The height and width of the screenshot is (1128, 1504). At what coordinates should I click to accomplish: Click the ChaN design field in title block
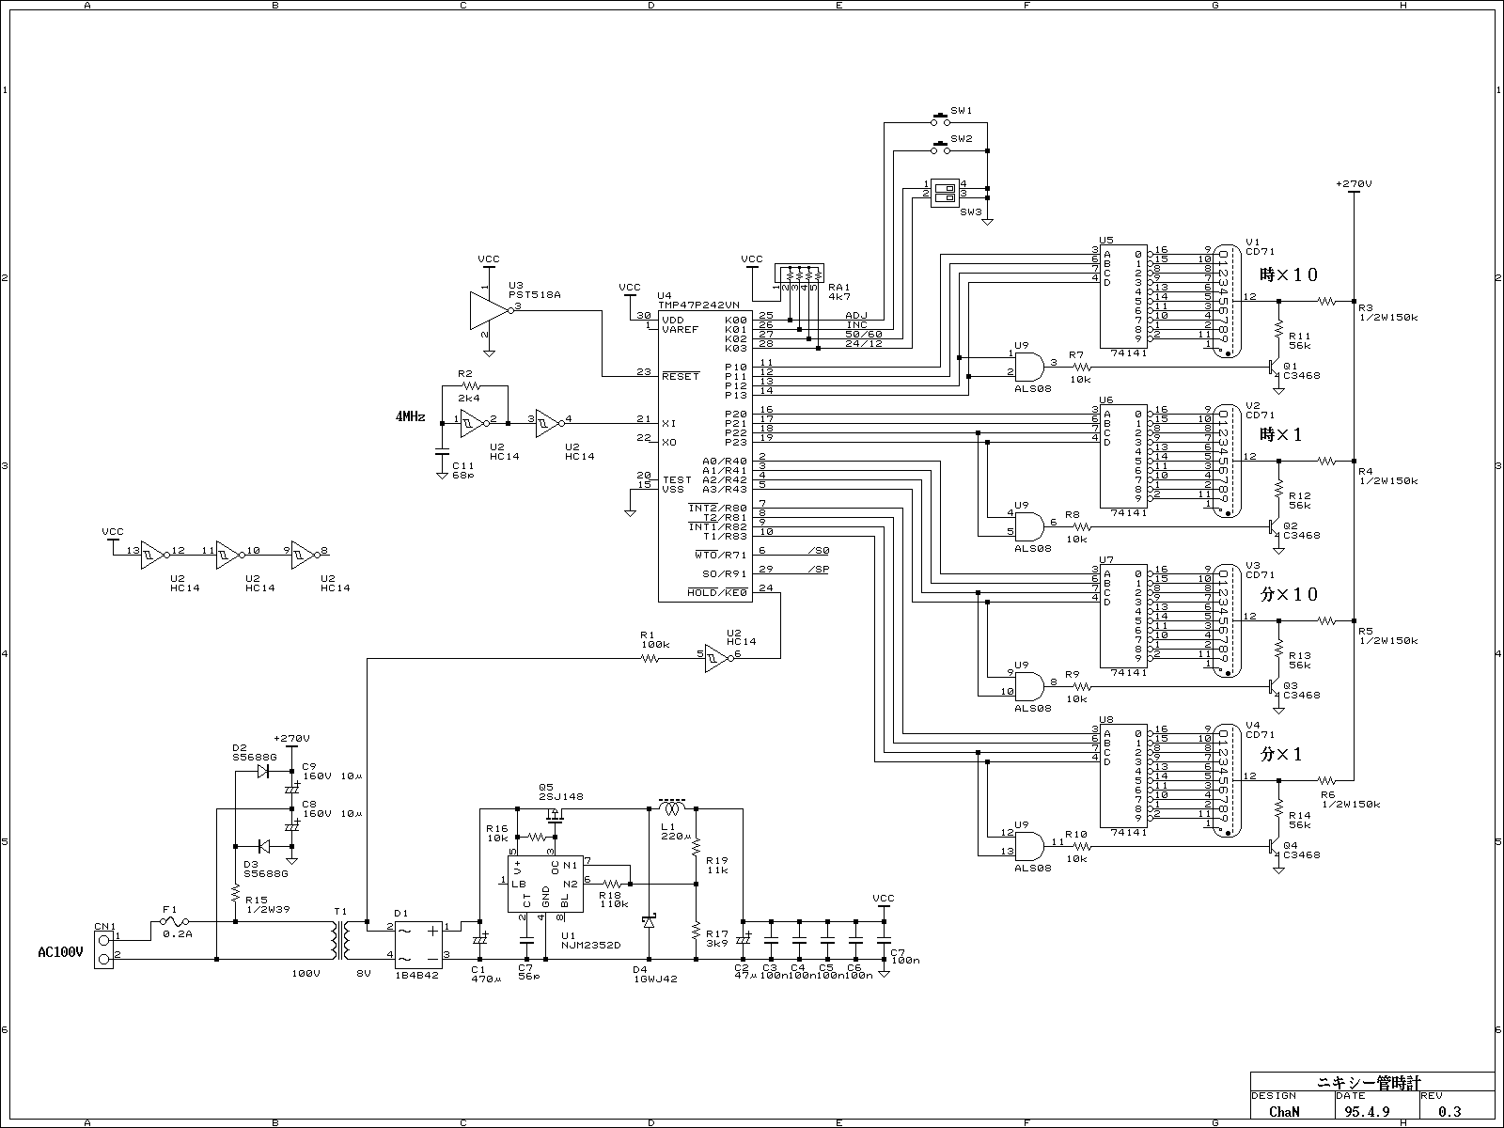1284,1110
